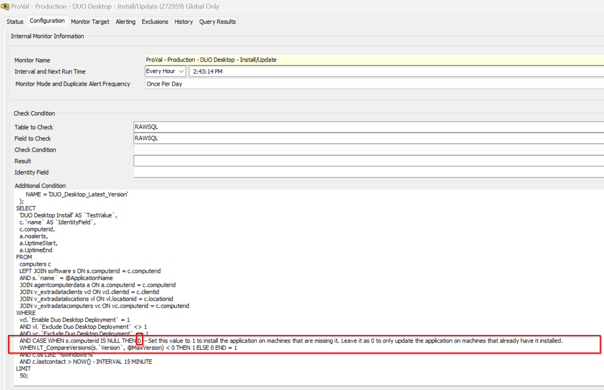Click the LEFT JOIN software line
This screenshot has width=604, height=390.
click(90, 271)
